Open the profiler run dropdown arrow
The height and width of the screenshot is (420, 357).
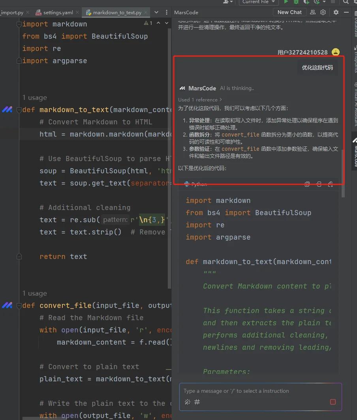[x=324, y=2]
